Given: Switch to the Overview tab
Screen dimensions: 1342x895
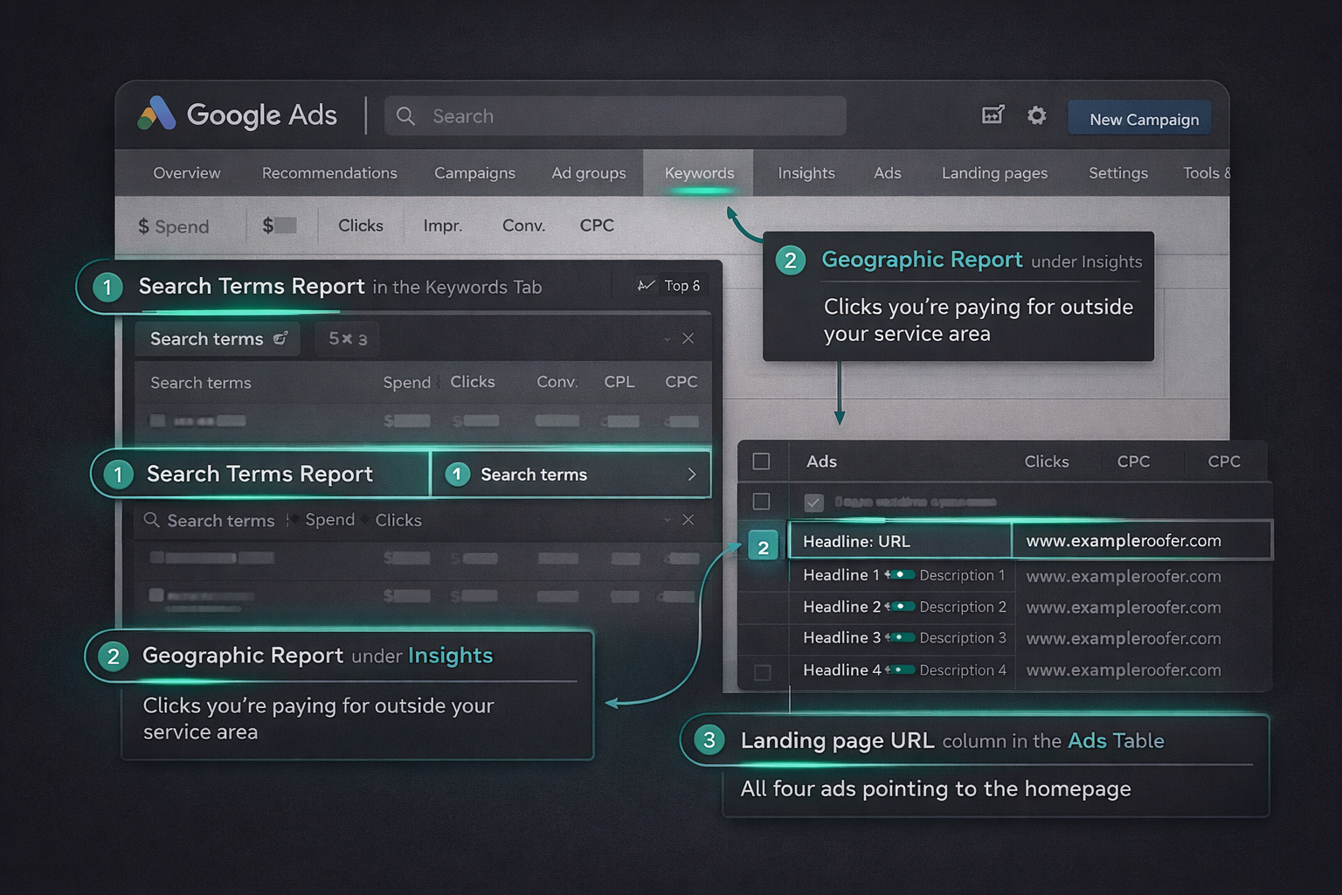Looking at the screenshot, I should 187,173.
